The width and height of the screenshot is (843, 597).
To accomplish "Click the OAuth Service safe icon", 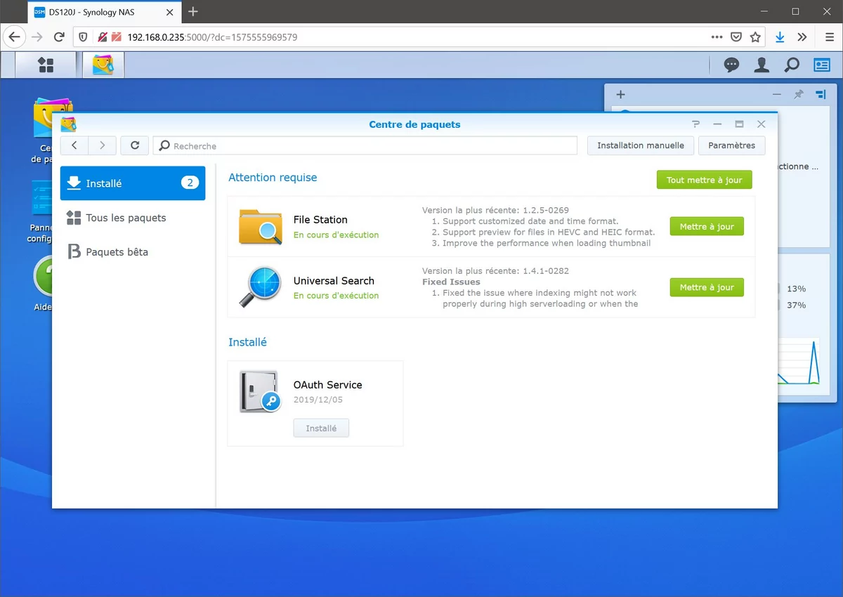I will pyautogui.click(x=260, y=391).
